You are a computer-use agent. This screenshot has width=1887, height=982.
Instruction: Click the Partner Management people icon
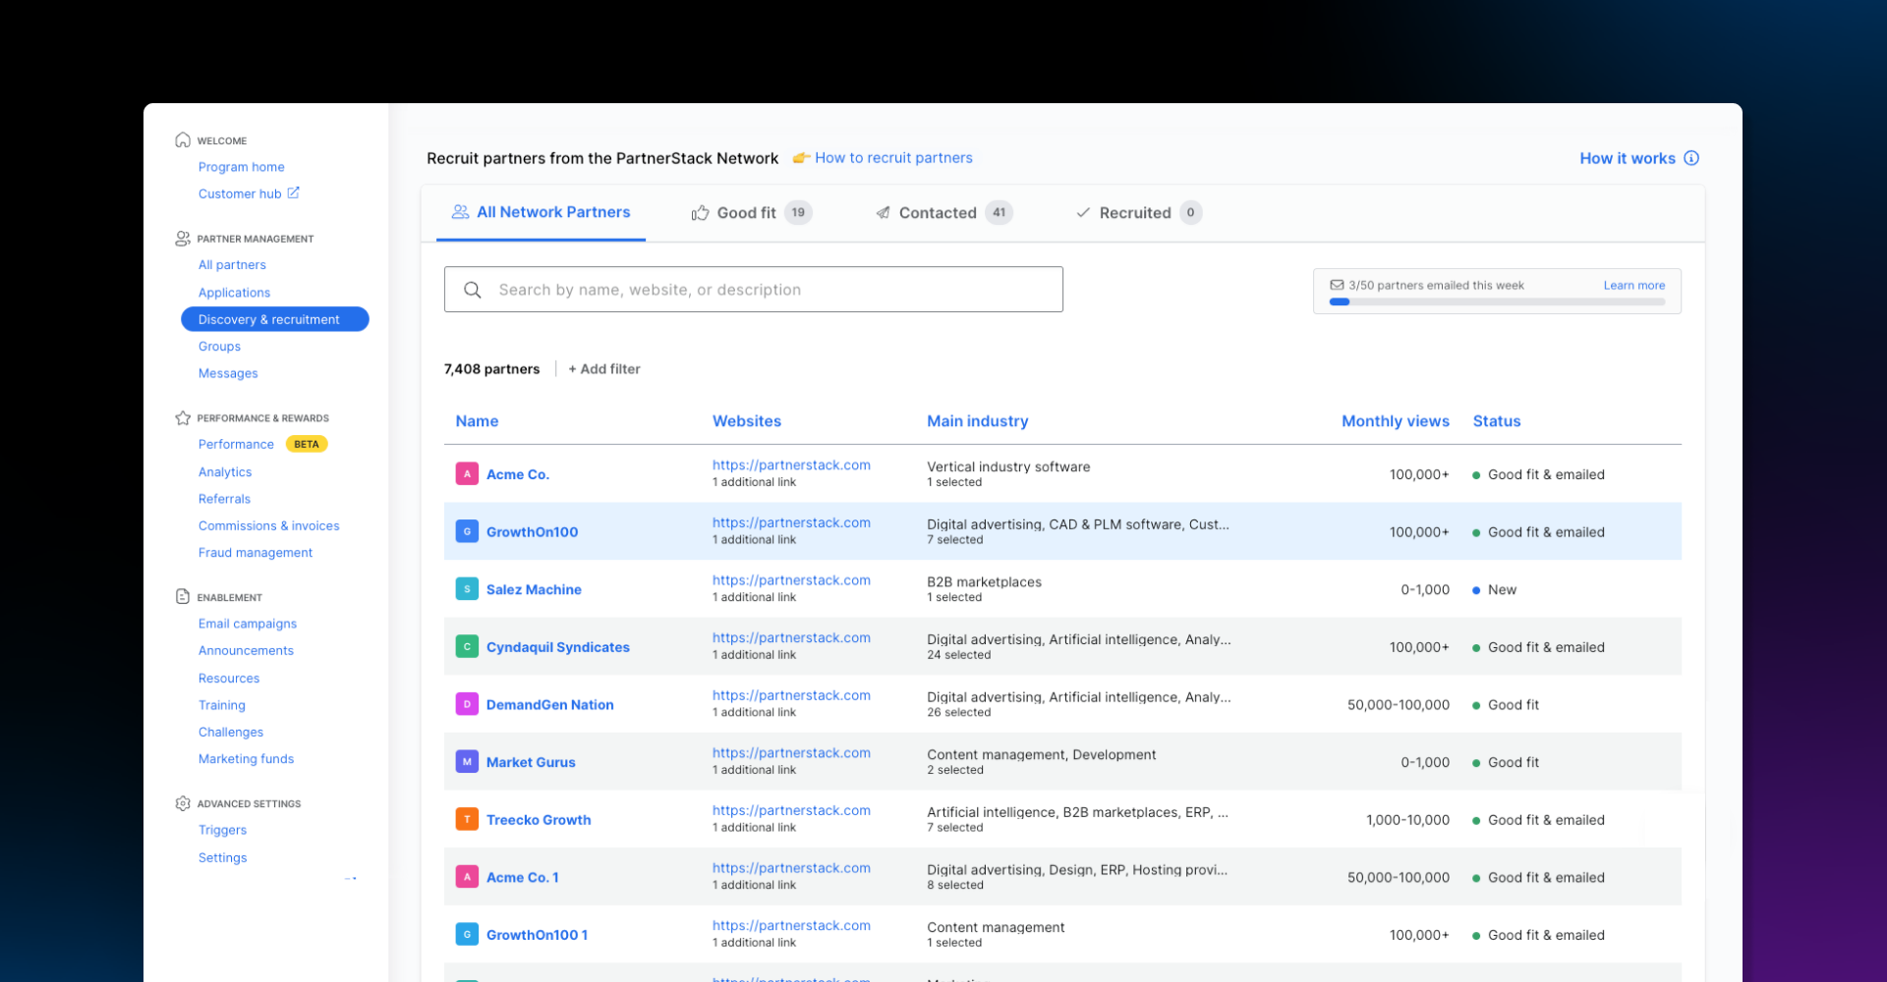click(x=183, y=239)
